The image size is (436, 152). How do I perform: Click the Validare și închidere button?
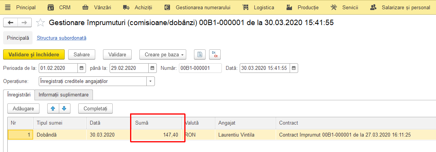pos(34,54)
